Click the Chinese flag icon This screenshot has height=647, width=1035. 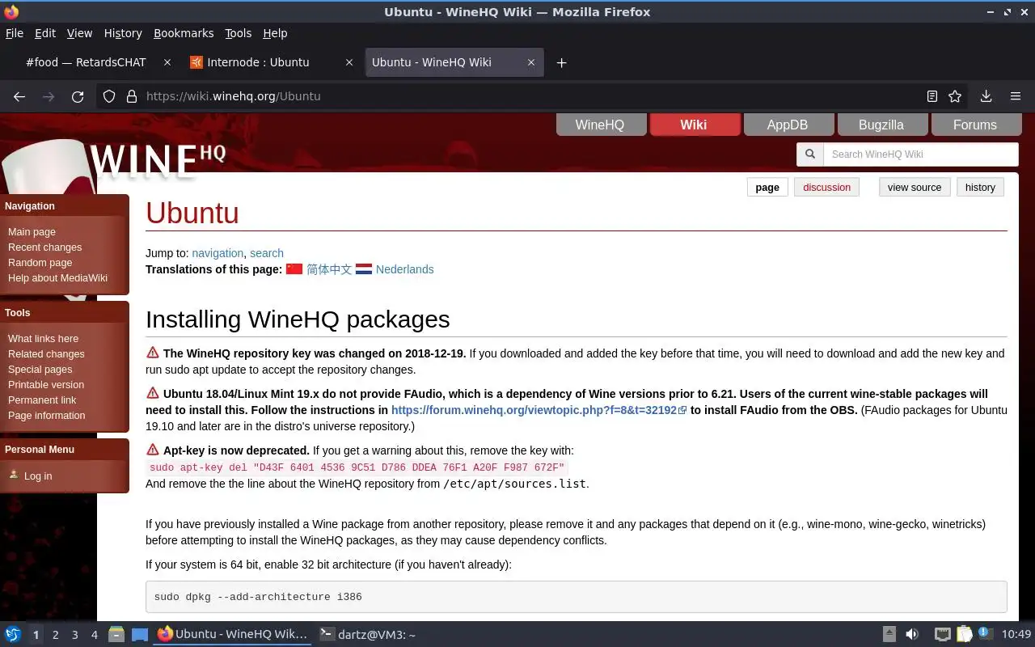coord(294,269)
